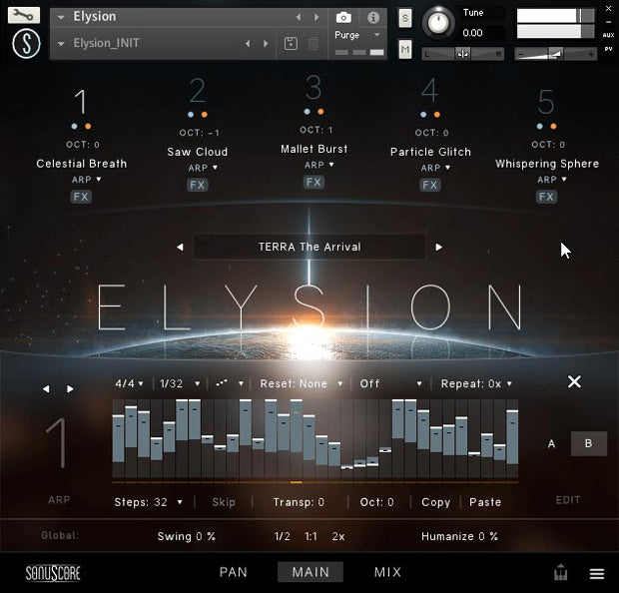Switch to the PAN tab
Viewport: 619px width, 593px height.
coord(234,572)
